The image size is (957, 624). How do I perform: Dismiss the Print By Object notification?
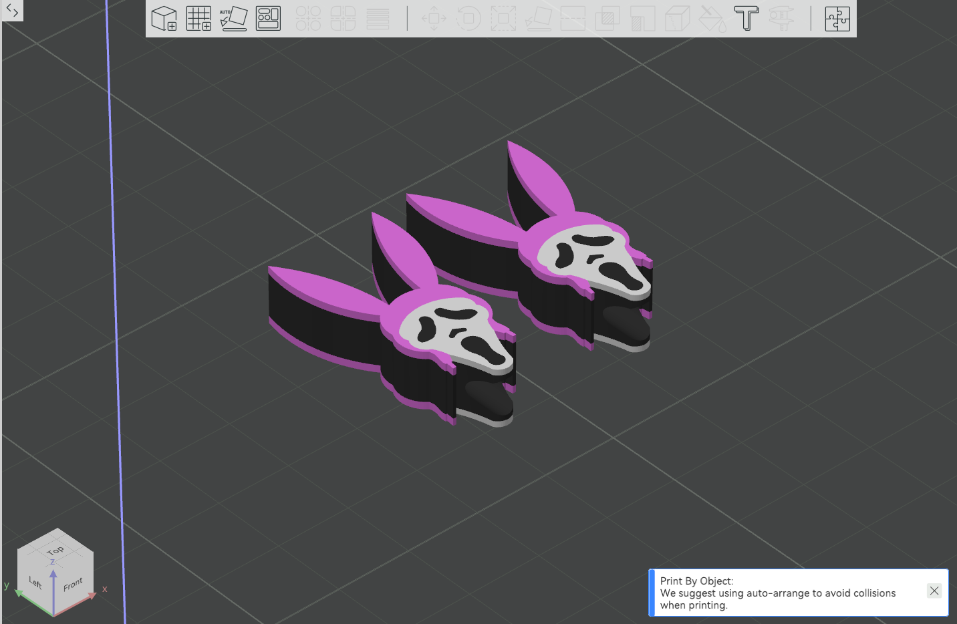(x=934, y=591)
